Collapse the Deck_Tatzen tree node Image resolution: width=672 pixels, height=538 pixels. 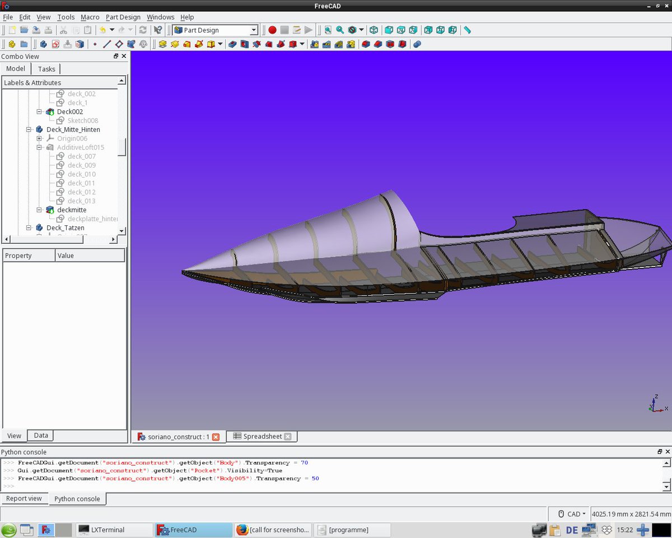coord(29,228)
